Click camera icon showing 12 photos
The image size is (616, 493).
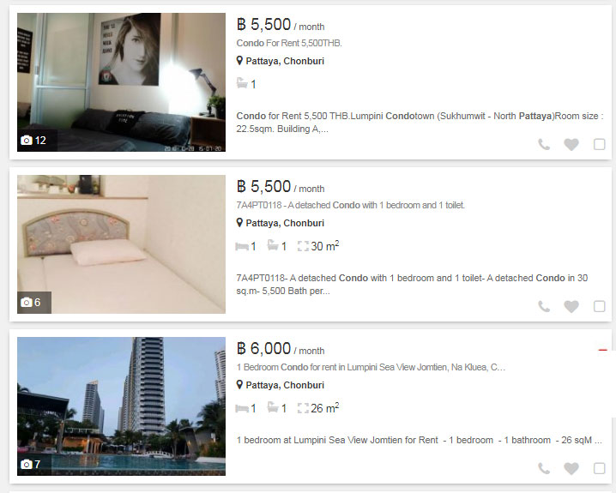pyautogui.click(x=27, y=141)
